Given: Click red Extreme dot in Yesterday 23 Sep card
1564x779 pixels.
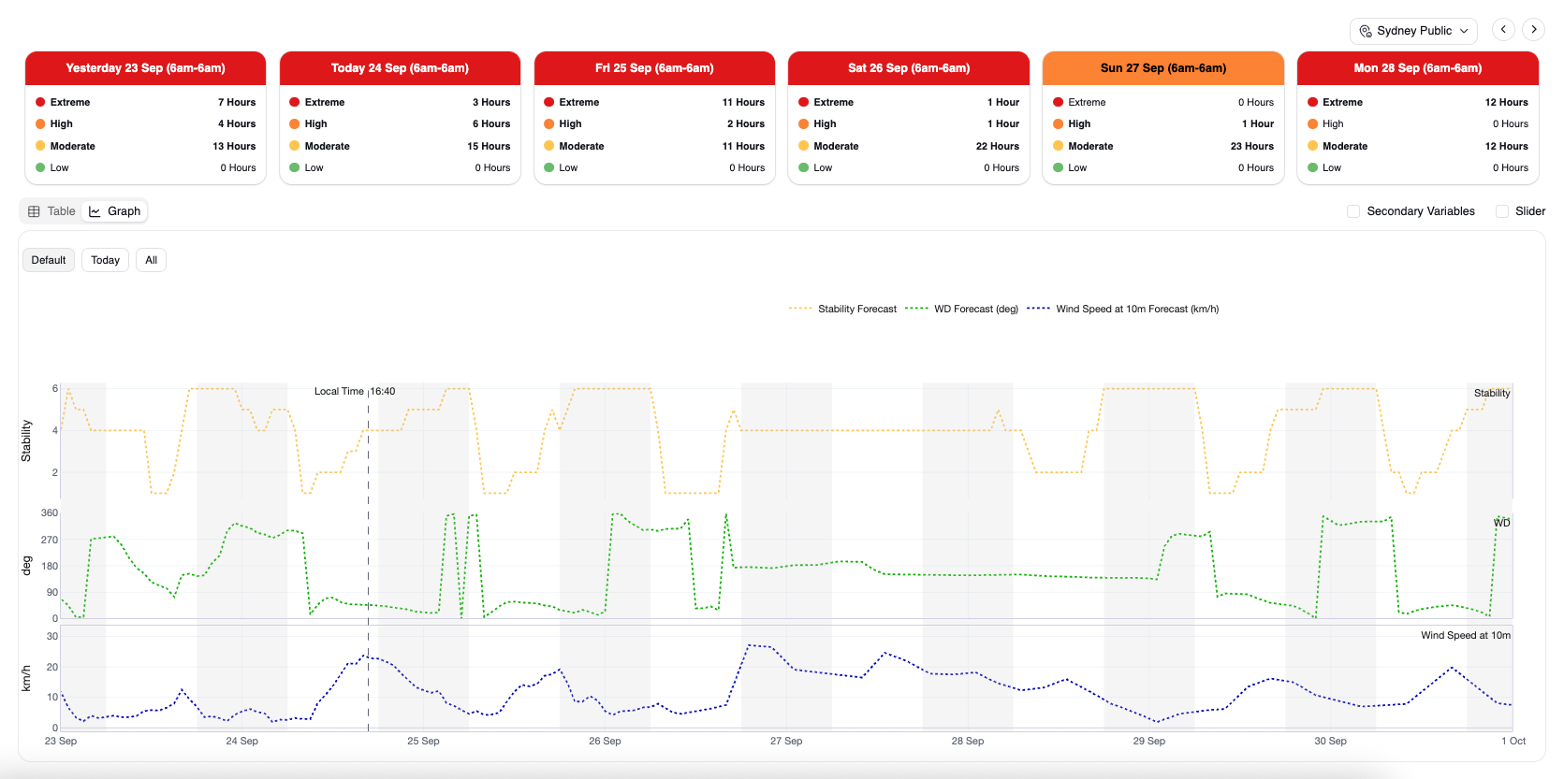Looking at the screenshot, I should coord(40,102).
